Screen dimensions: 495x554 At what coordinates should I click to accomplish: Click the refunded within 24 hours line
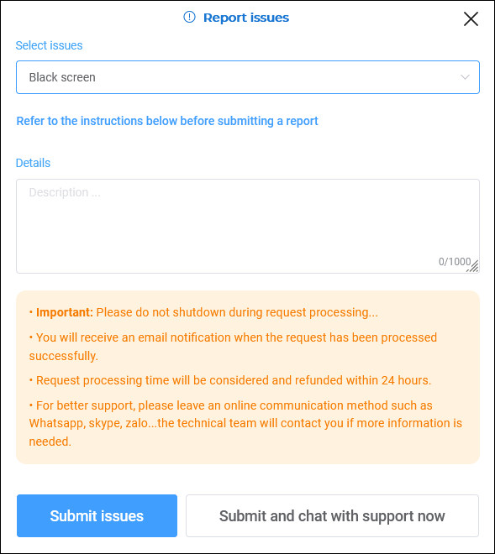[230, 380]
